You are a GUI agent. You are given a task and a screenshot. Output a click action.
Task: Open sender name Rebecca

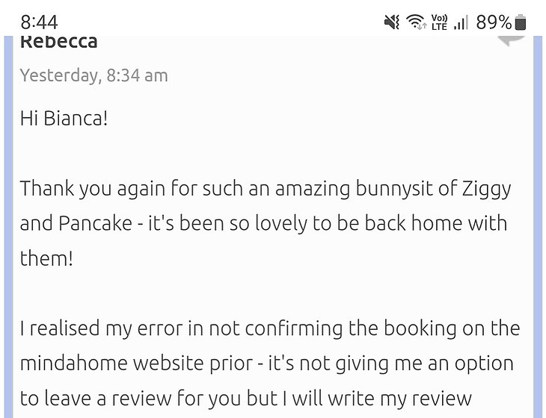[x=58, y=42]
